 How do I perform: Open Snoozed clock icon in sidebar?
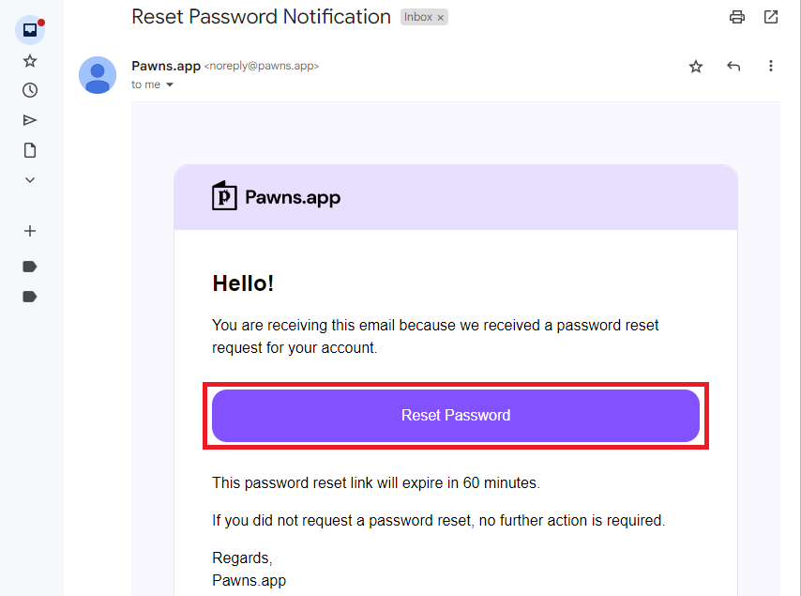click(30, 90)
